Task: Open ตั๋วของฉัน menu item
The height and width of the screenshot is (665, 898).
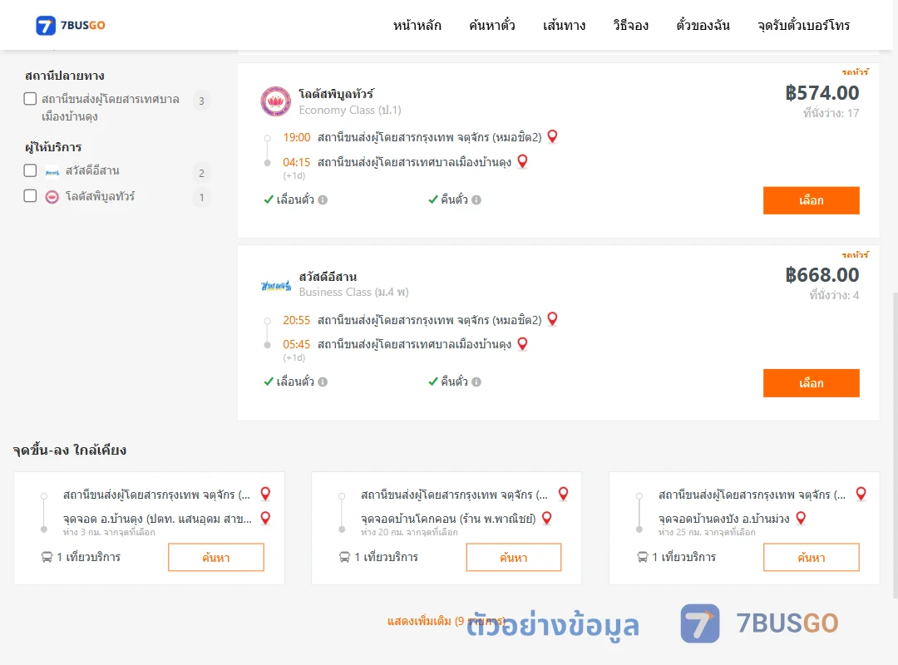Action: click(703, 25)
